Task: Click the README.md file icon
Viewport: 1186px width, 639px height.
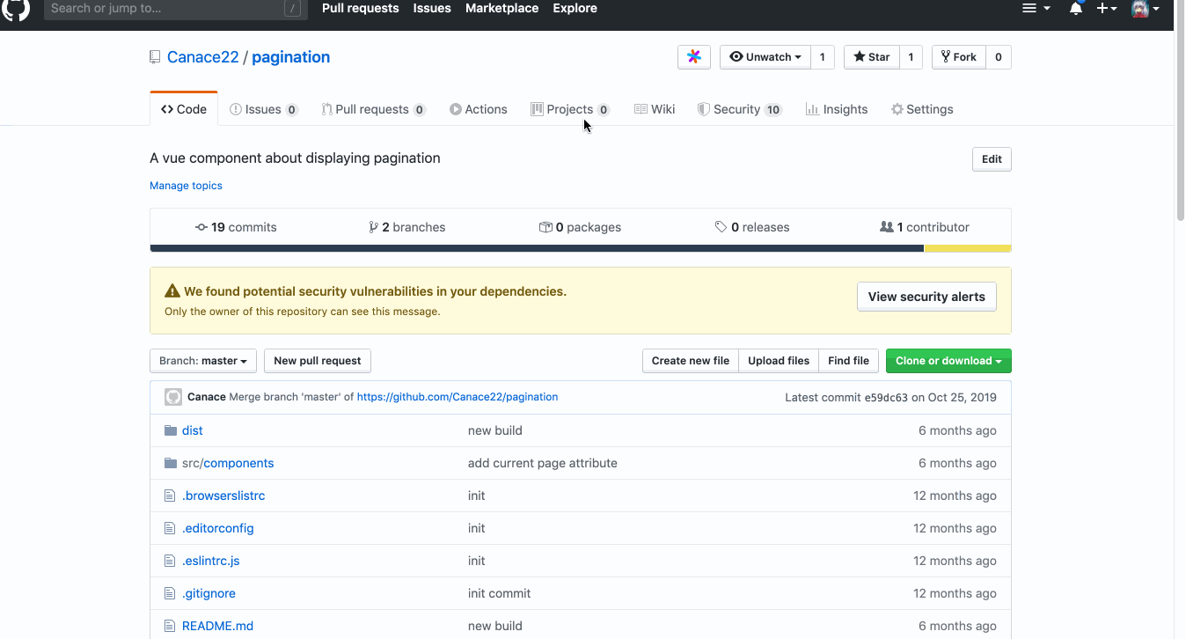Action: point(171,626)
